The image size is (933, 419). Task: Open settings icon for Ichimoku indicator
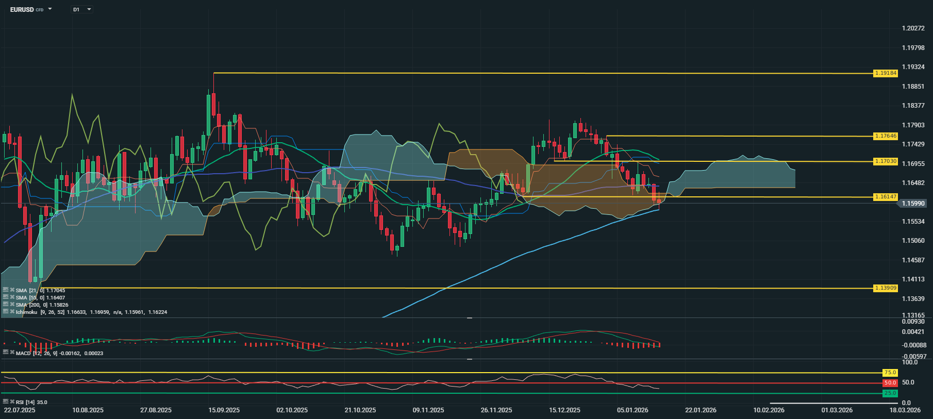coord(6,312)
